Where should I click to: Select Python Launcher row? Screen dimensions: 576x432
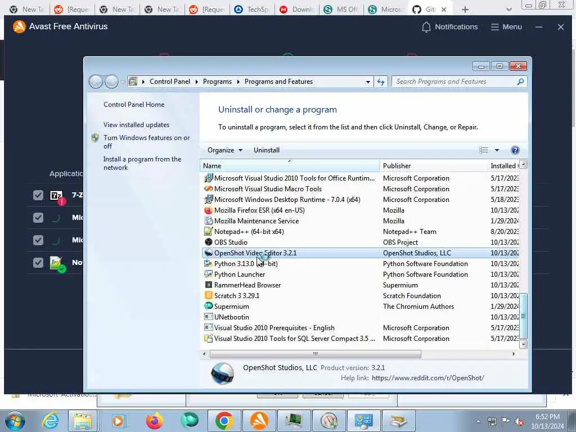coord(360,274)
